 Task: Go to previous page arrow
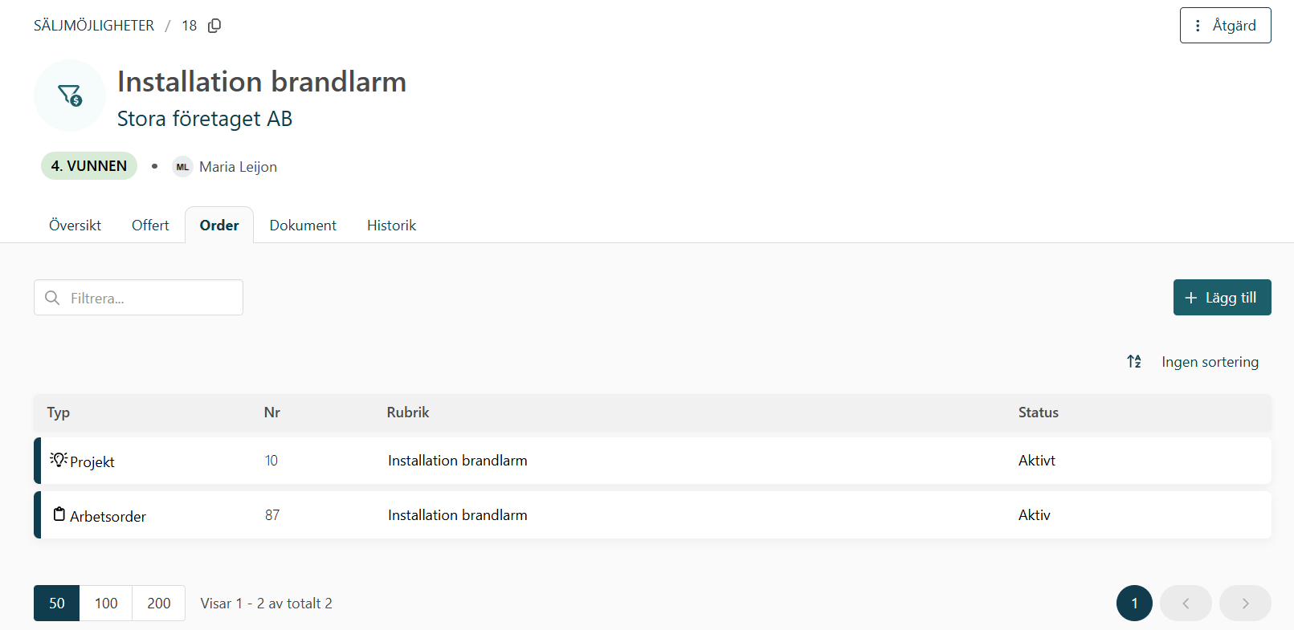pos(1186,604)
